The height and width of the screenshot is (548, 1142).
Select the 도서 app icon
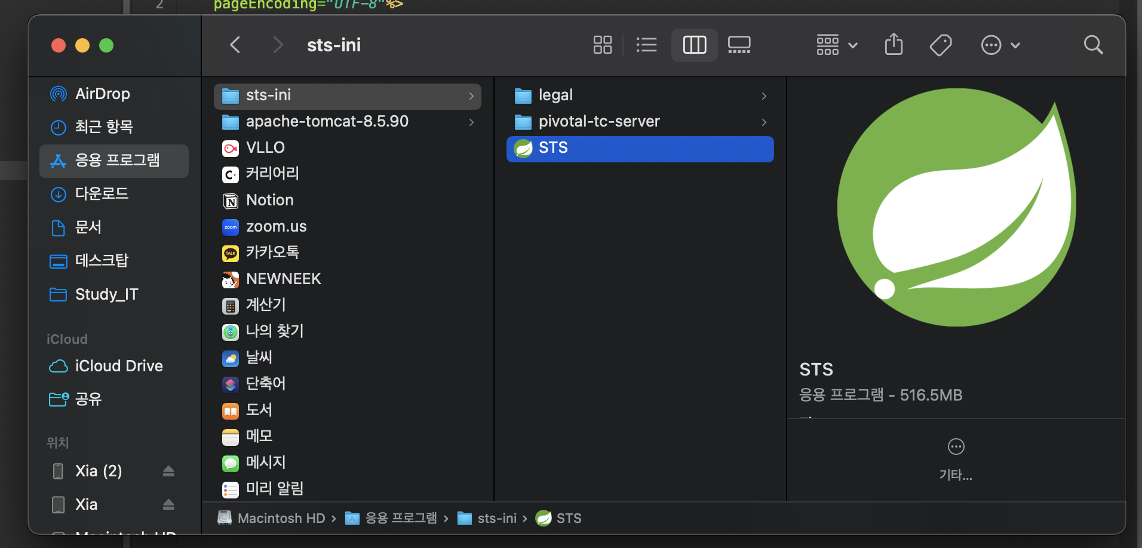click(231, 411)
